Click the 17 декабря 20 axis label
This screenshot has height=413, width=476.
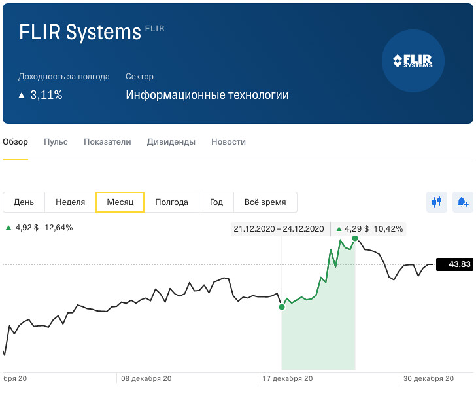tap(288, 379)
